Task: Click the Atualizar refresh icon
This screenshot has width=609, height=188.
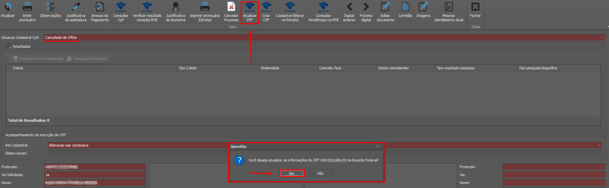Action: point(8,7)
